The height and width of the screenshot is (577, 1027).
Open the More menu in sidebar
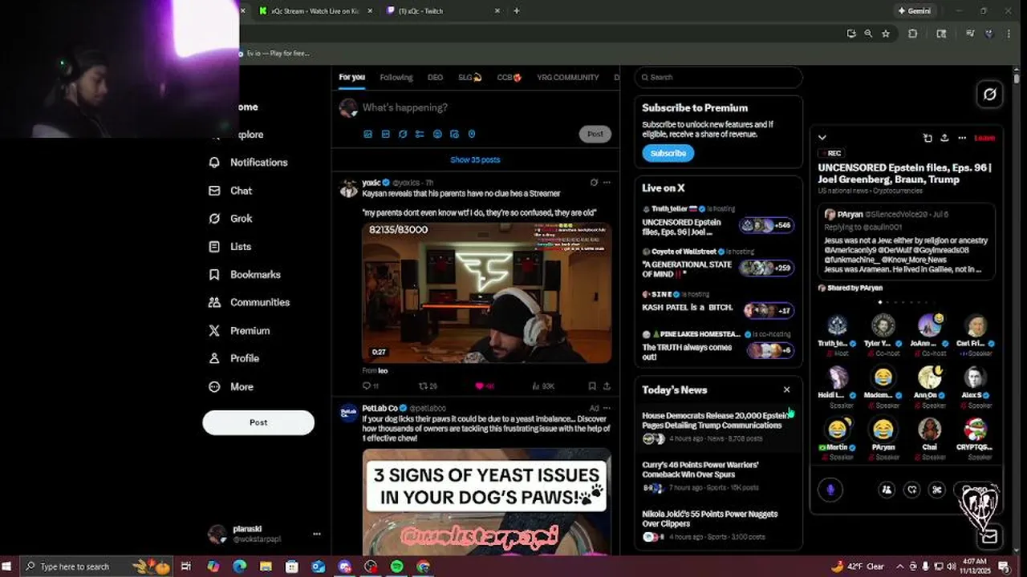(231, 386)
